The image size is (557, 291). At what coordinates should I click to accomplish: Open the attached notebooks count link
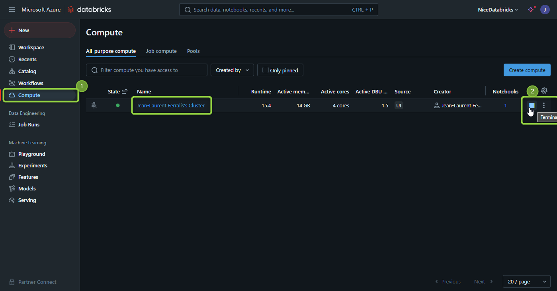click(x=506, y=105)
